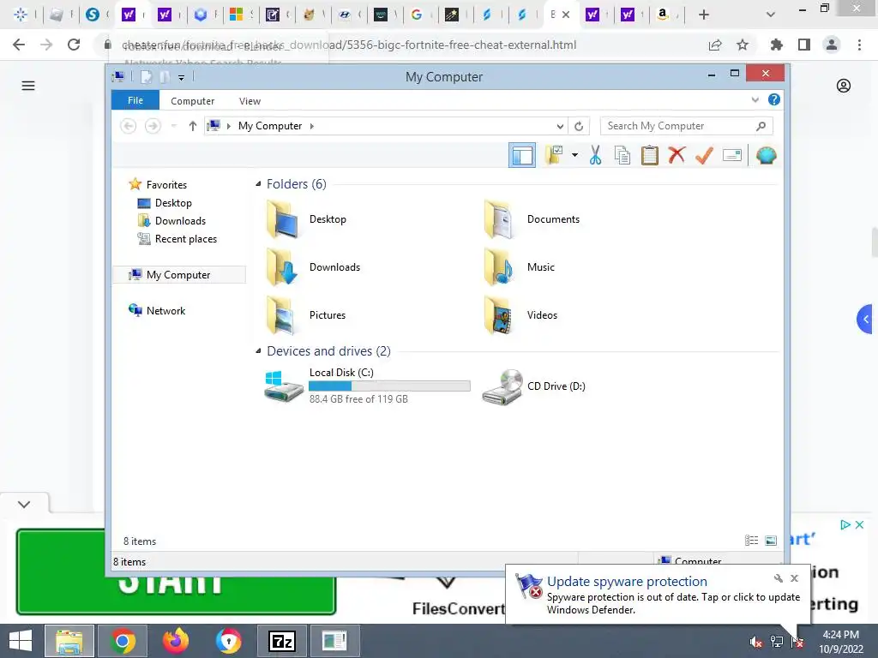
Task: Open the File ribbon tab
Action: pos(135,100)
